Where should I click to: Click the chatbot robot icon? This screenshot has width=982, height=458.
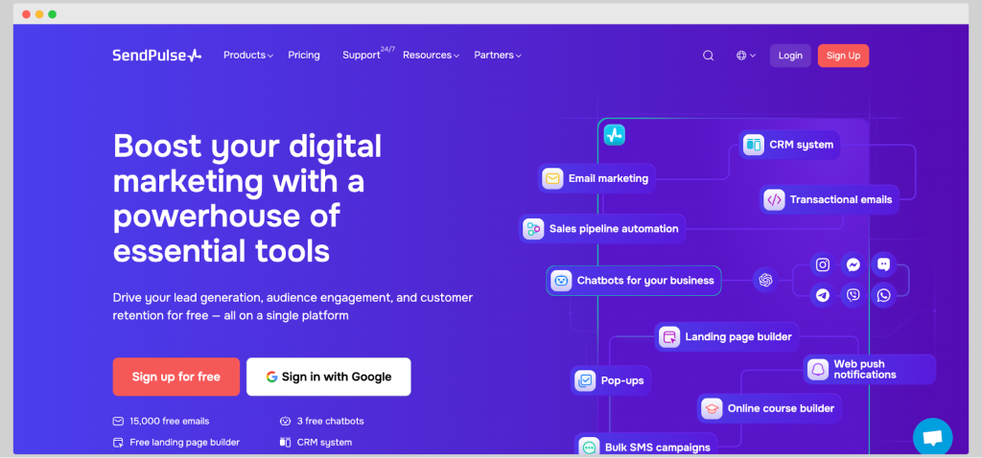click(561, 281)
